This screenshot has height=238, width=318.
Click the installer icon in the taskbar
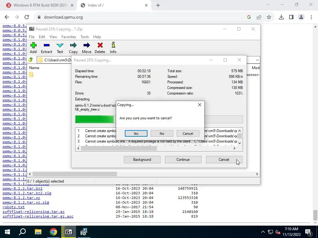click(84, 232)
